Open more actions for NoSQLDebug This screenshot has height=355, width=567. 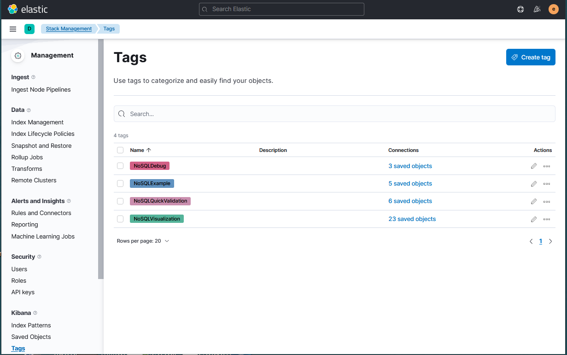(547, 166)
